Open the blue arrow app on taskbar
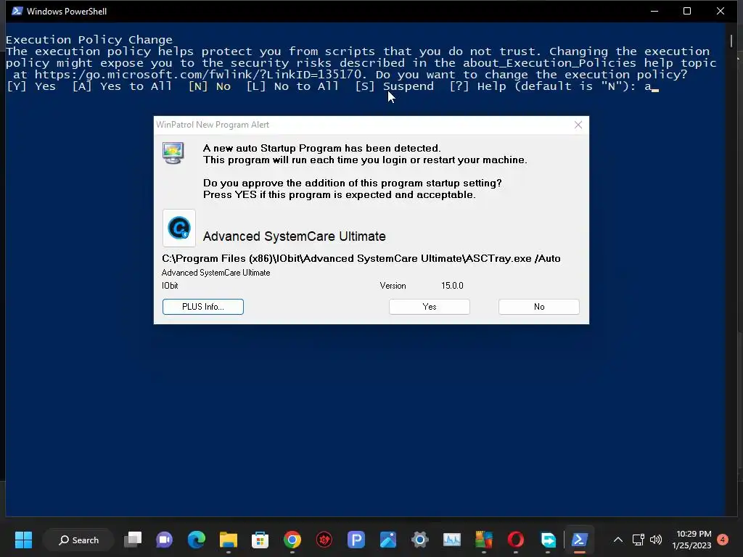The width and height of the screenshot is (743, 557). click(548, 540)
